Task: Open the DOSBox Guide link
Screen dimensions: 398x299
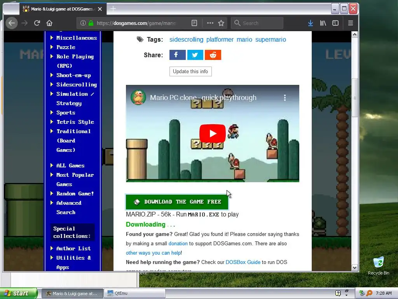Action: pyautogui.click(x=243, y=262)
